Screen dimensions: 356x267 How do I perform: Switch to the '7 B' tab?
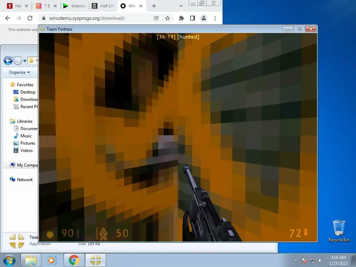click(x=43, y=6)
